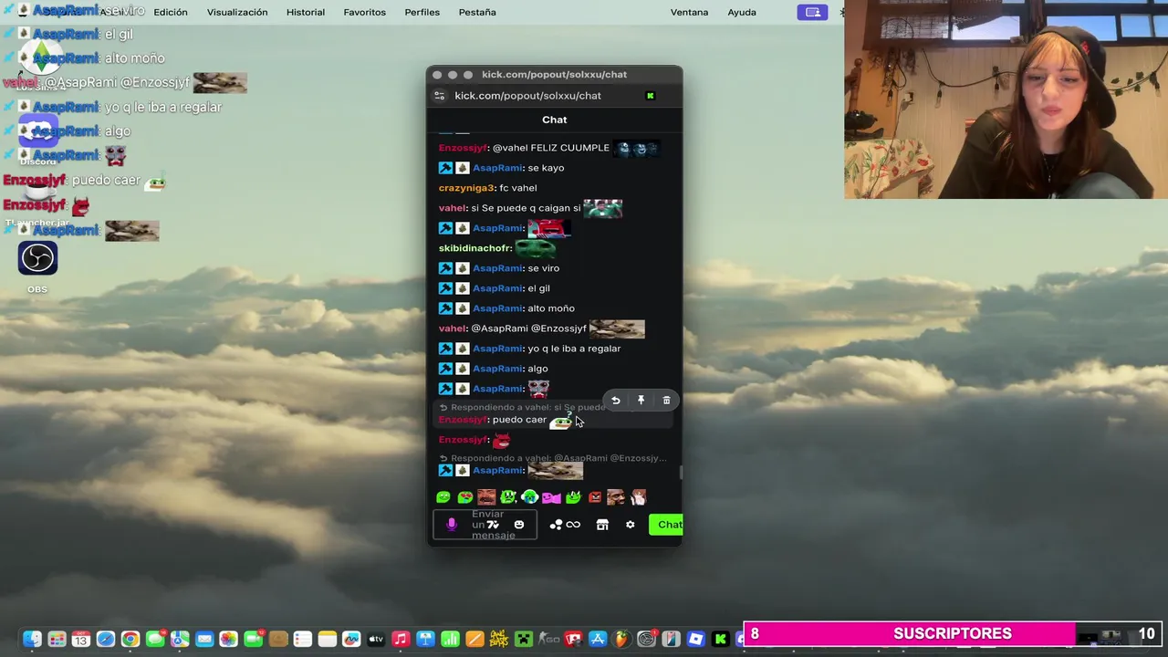
Task: Open the shop storefront icon in chat
Action: click(x=602, y=525)
